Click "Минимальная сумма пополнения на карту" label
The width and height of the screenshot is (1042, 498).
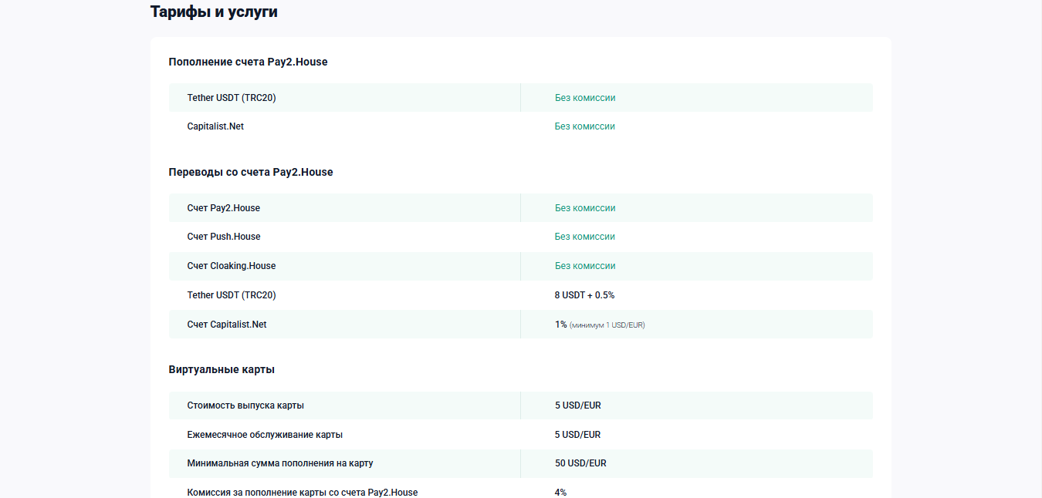[x=280, y=463]
